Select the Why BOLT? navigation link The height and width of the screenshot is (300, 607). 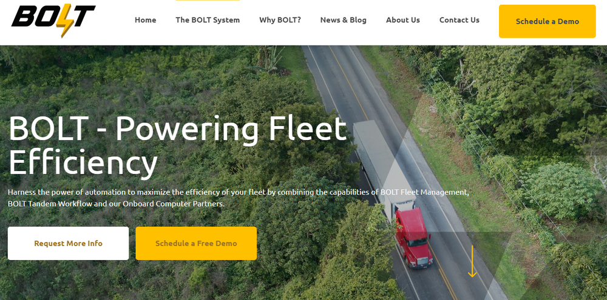280,20
